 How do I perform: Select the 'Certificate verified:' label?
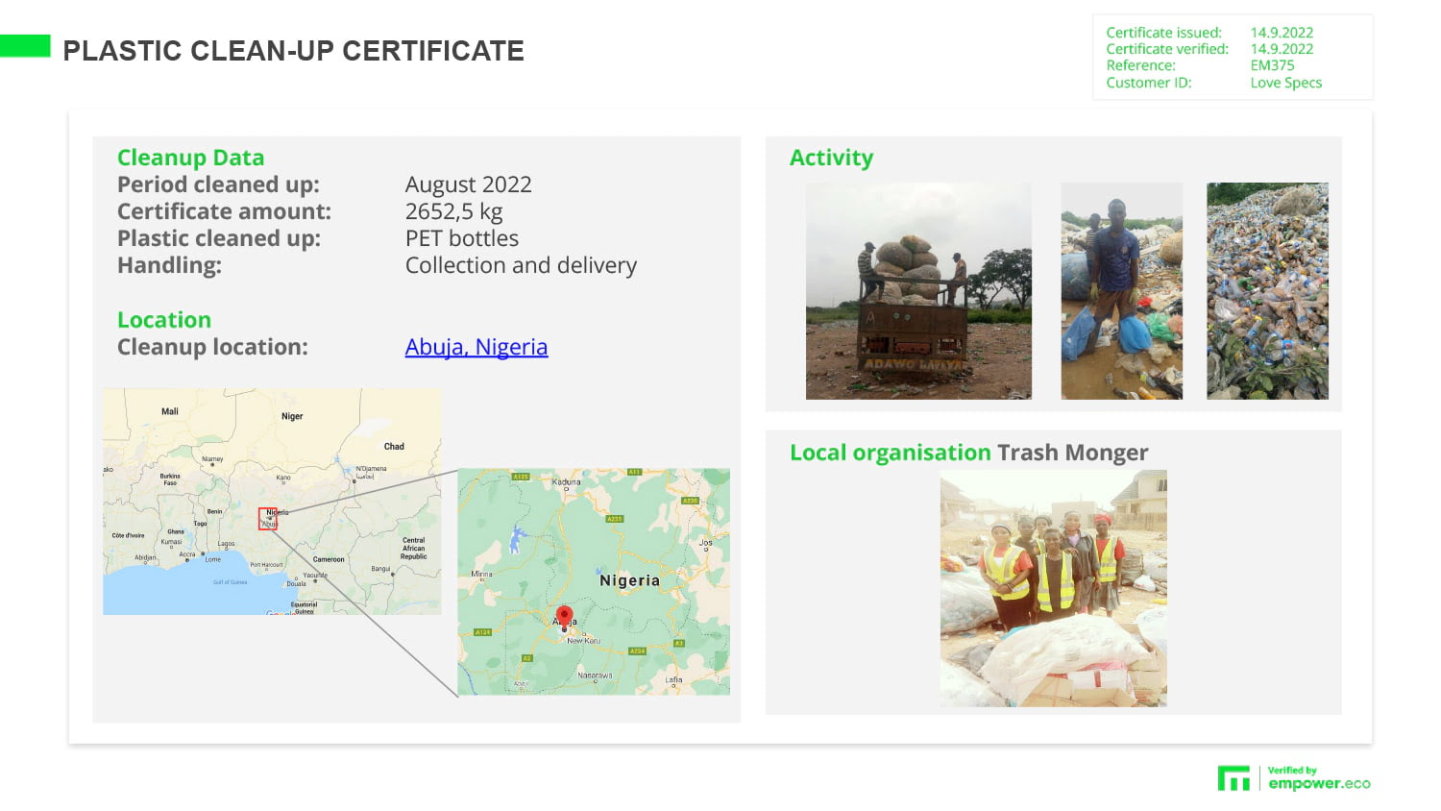[x=1167, y=49]
